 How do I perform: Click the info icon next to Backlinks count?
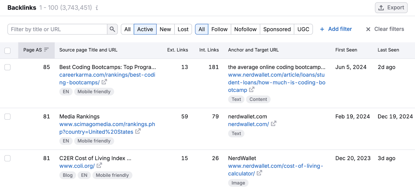[97, 8]
